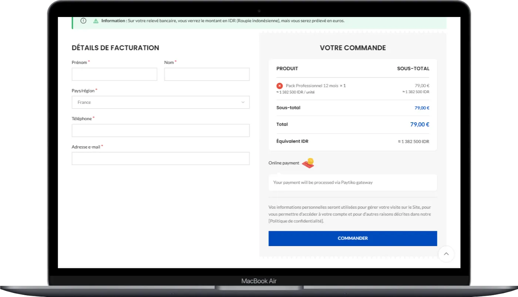This screenshot has width=518, height=297.
Task: Remove Pack Professionnel using the red X icon
Action: (279, 86)
